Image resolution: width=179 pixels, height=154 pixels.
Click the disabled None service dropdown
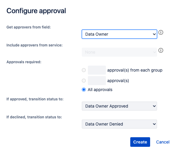119,52
